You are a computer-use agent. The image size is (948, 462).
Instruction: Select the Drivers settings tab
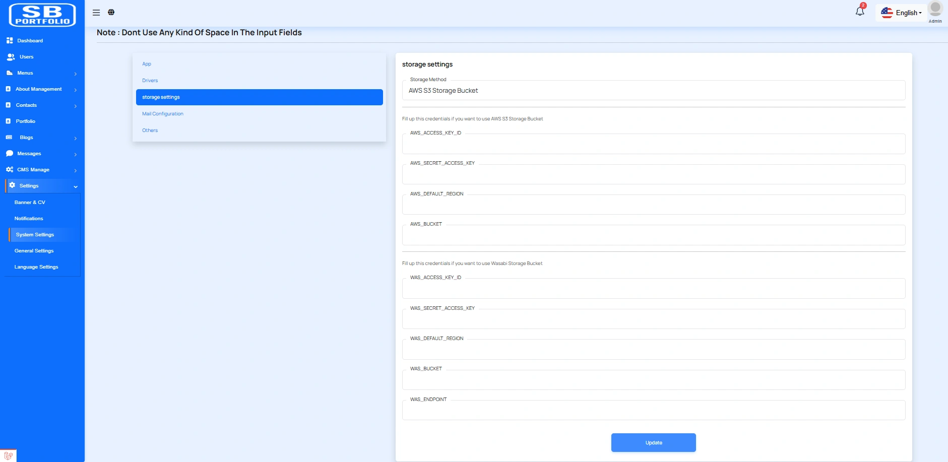pyautogui.click(x=150, y=81)
